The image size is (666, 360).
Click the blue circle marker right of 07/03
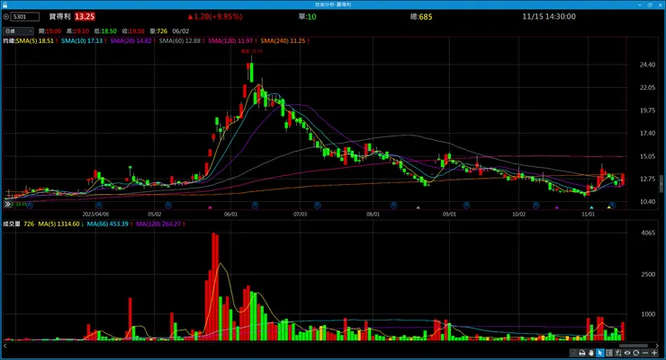(318, 205)
